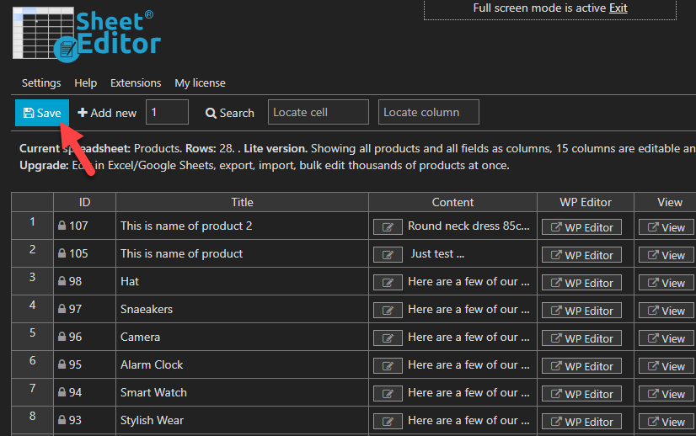The width and height of the screenshot is (696, 436).
Task: Focus the number of rows input
Action: 167,112
